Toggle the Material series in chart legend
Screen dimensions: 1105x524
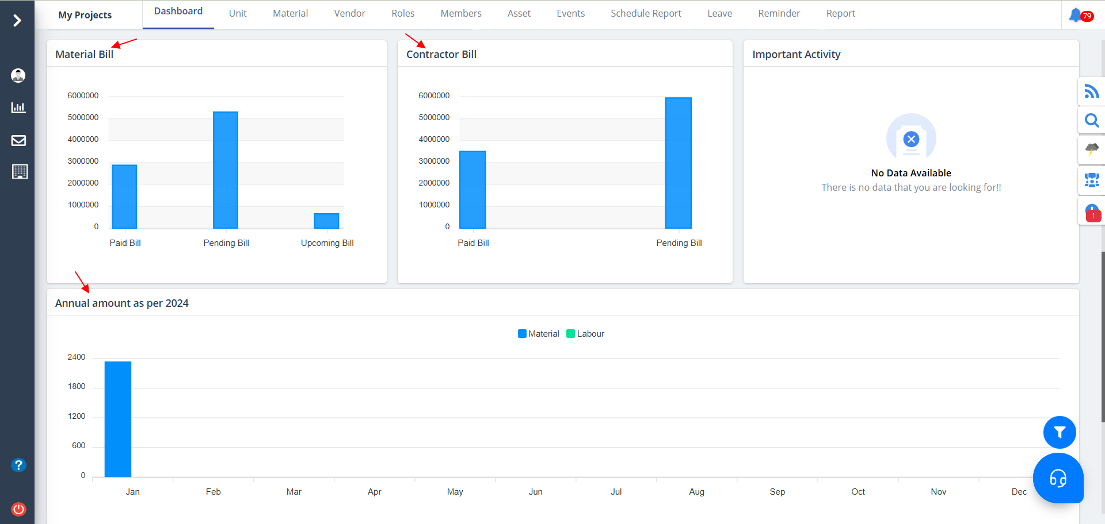538,334
